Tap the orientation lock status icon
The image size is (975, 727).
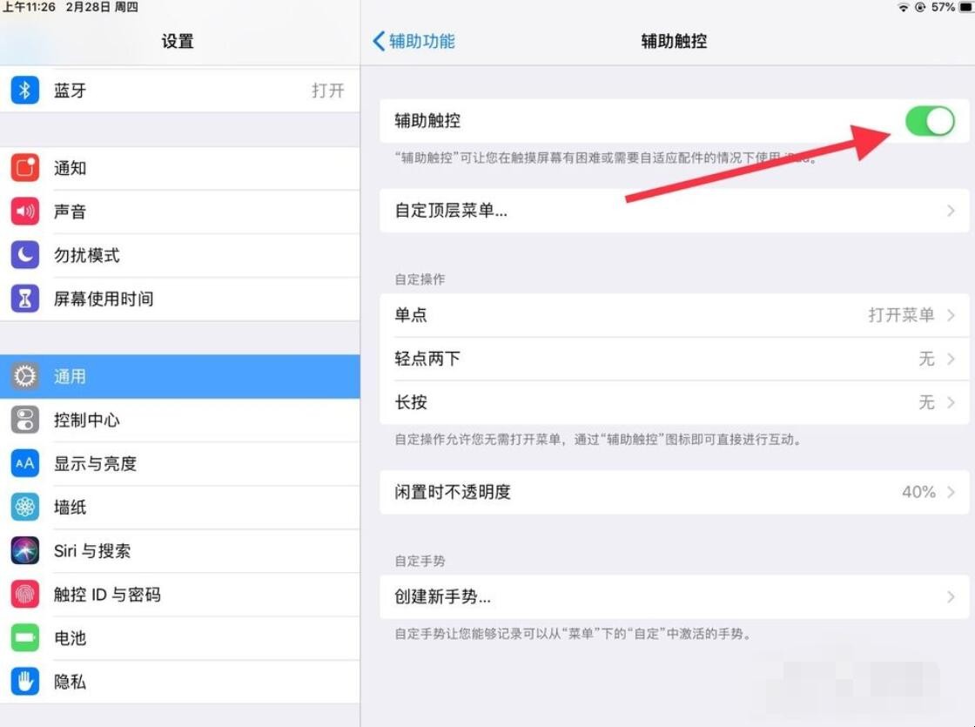[x=920, y=8]
